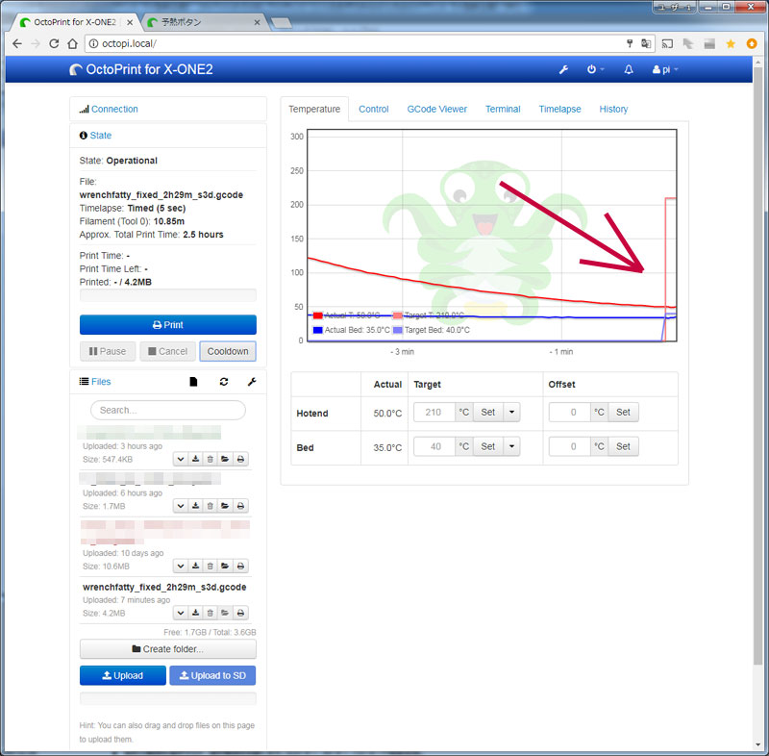Set the Bed offset
The height and width of the screenshot is (756, 769).
tap(623, 446)
